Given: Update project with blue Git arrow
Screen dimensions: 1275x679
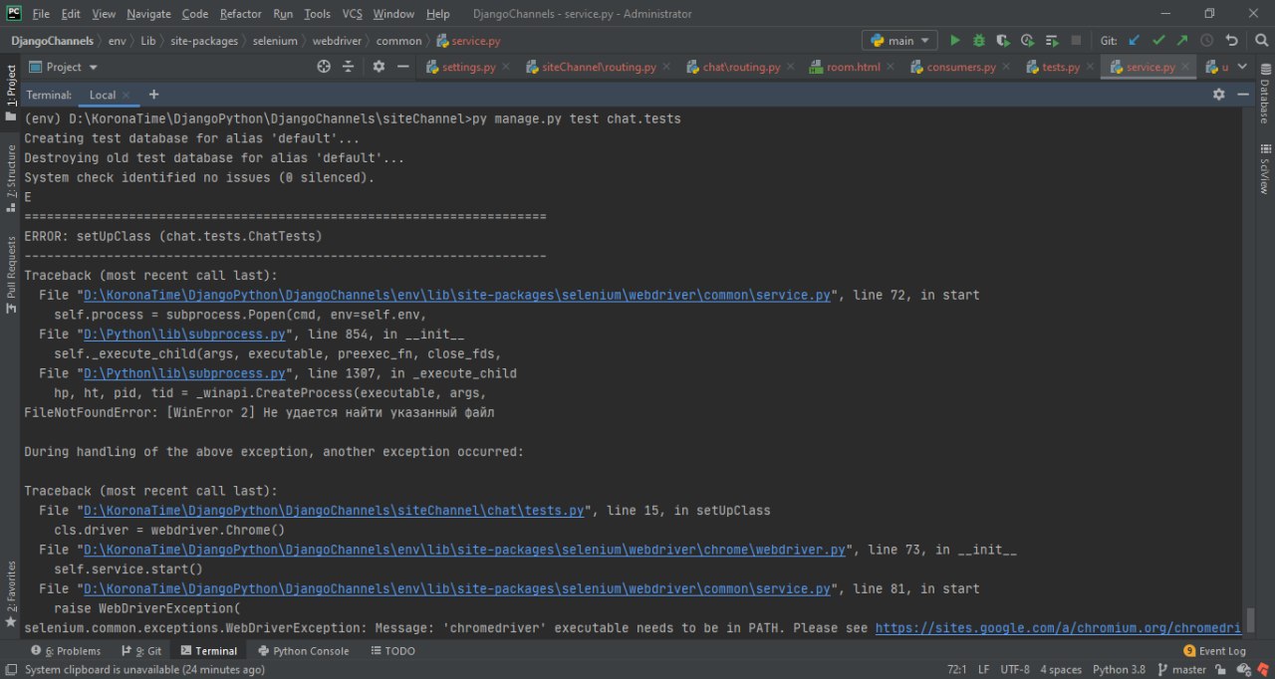Looking at the screenshot, I should [x=1135, y=41].
